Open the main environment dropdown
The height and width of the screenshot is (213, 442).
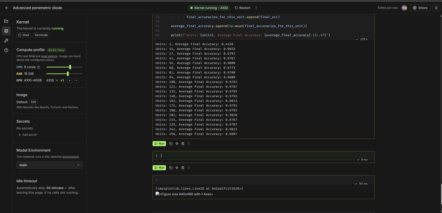coord(50,165)
